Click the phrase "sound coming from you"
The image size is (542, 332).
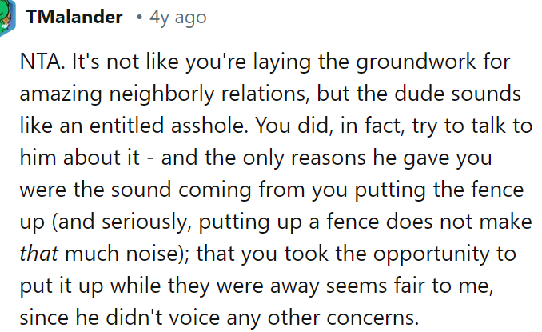coord(193,190)
